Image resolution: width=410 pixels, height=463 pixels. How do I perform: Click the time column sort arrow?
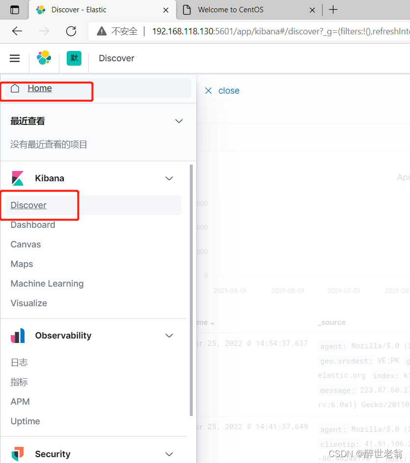coord(212,324)
